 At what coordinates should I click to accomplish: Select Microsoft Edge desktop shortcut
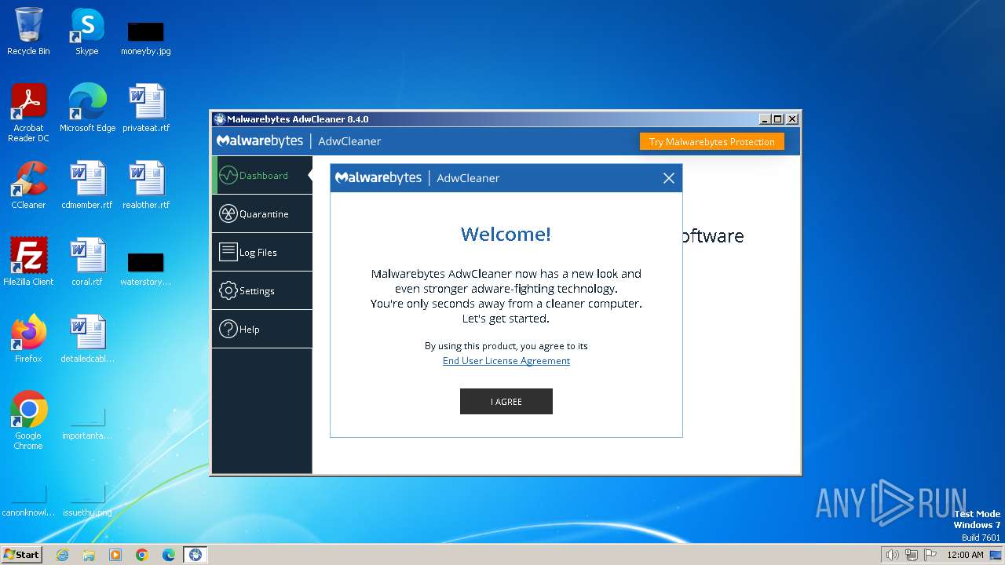click(x=87, y=108)
